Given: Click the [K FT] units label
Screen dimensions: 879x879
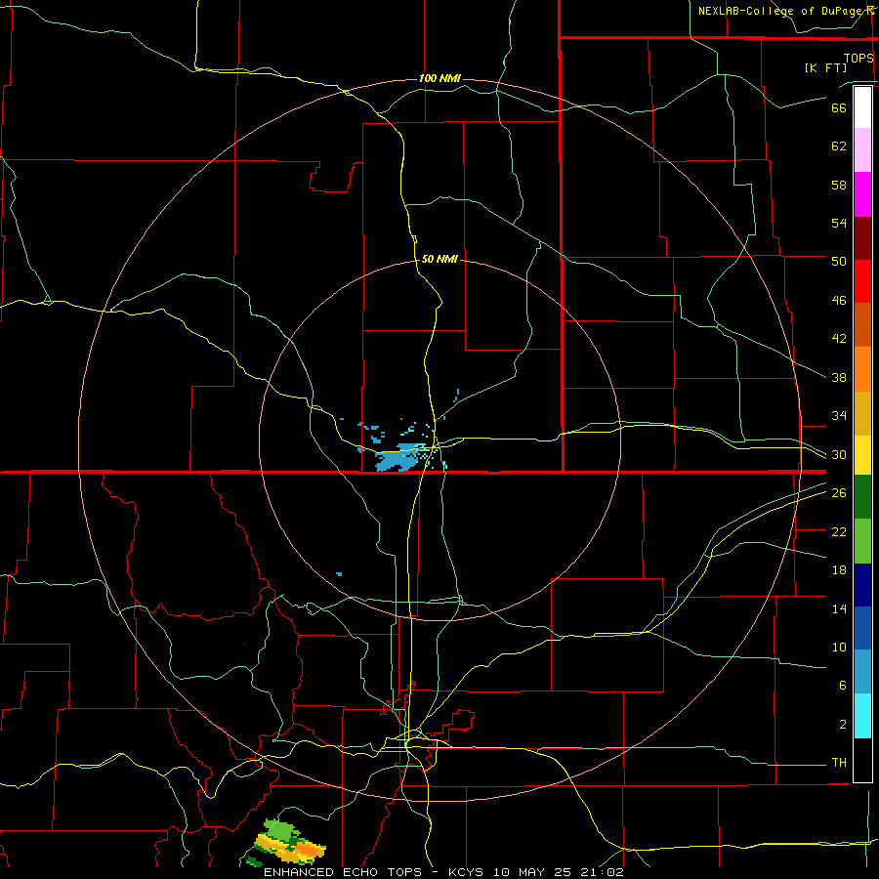Looking at the screenshot, I should click(825, 67).
